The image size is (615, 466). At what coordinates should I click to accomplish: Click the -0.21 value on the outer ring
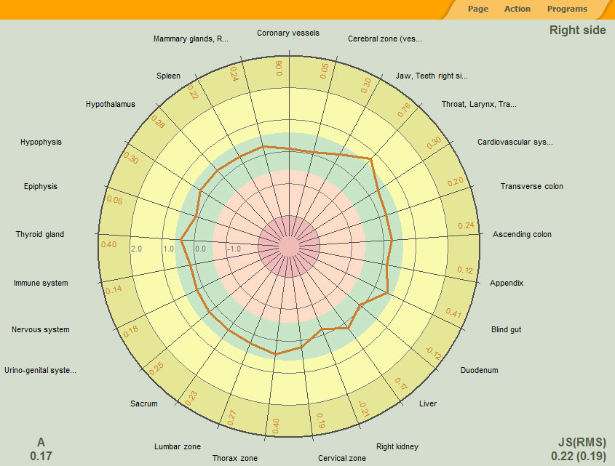pyautogui.click(x=365, y=409)
